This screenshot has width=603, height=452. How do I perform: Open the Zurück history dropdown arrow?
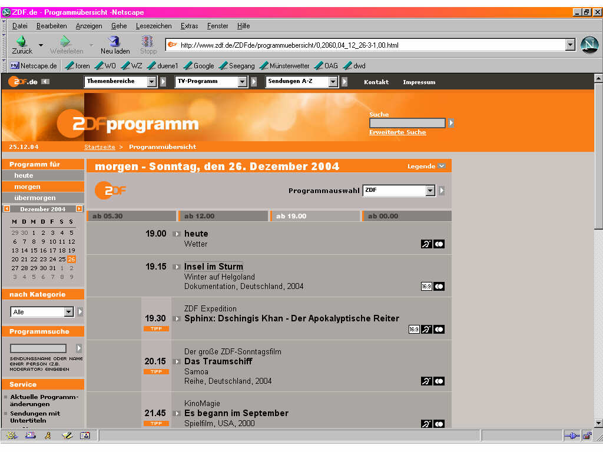pyautogui.click(x=41, y=45)
